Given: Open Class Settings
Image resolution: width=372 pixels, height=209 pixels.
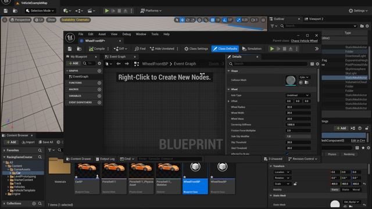Looking at the screenshot, I should [x=196, y=49].
